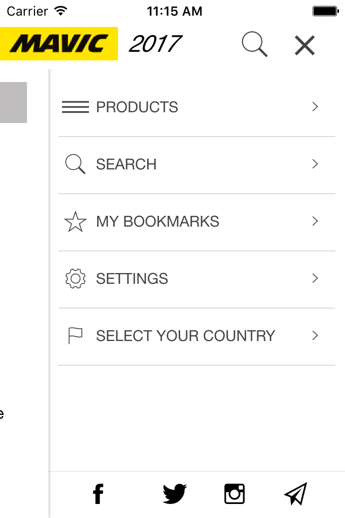Expand the Search row chevron
345x518 pixels.
[315, 164]
